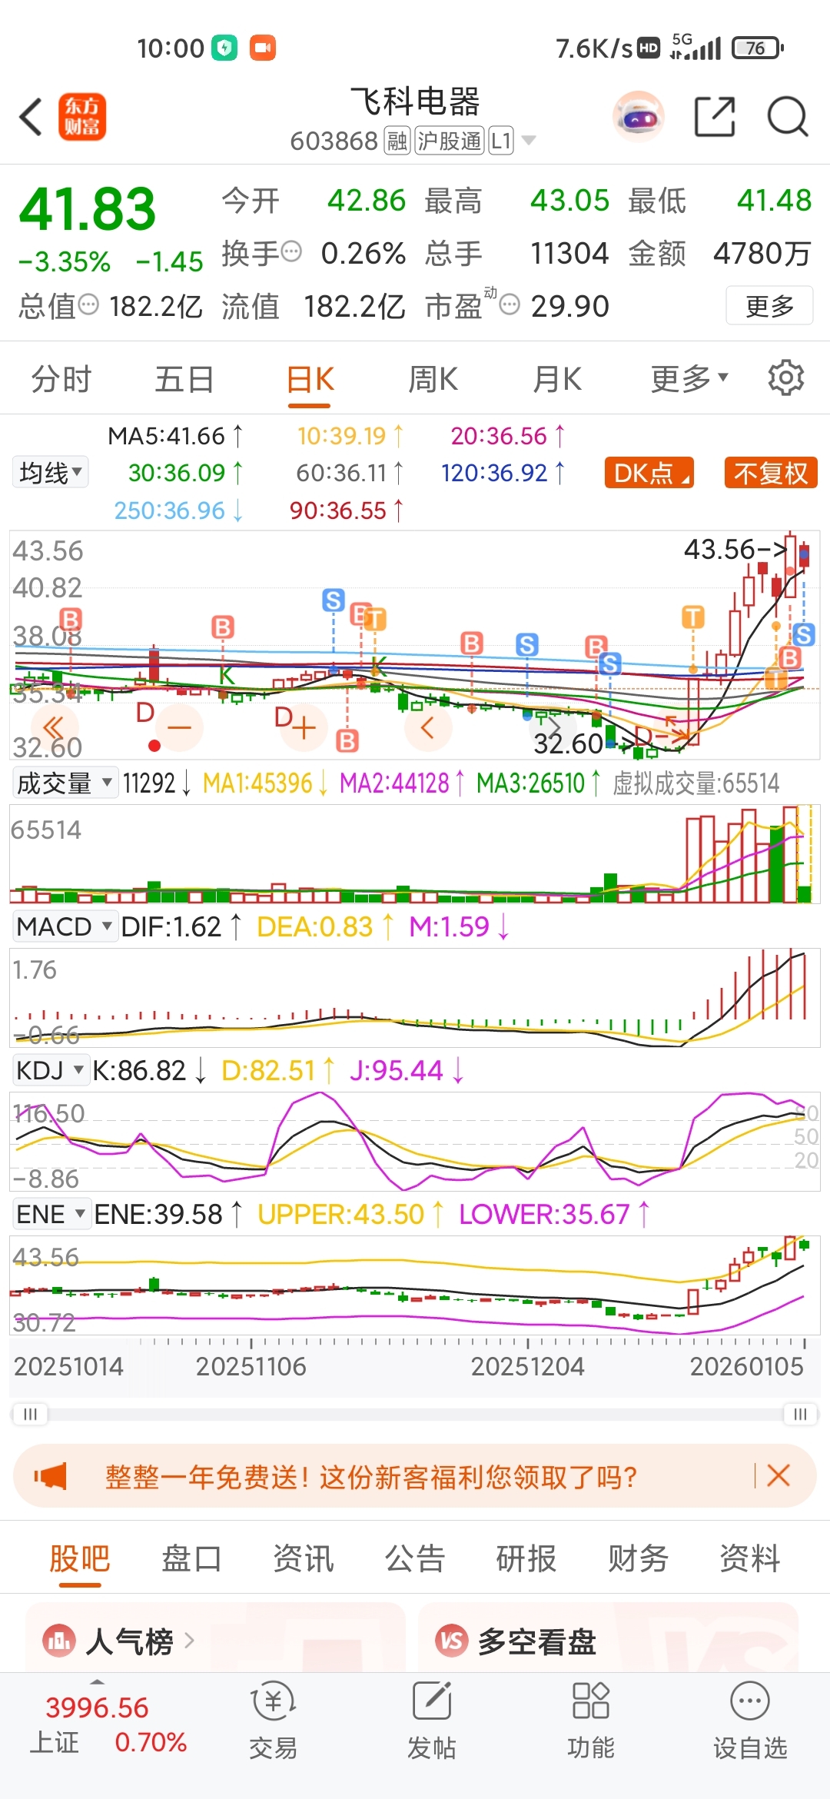
Task: Tap the range scrollbar track below chart
Action: coord(415,1414)
